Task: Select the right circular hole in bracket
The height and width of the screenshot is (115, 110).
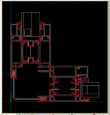Action: click(x=85, y=80)
